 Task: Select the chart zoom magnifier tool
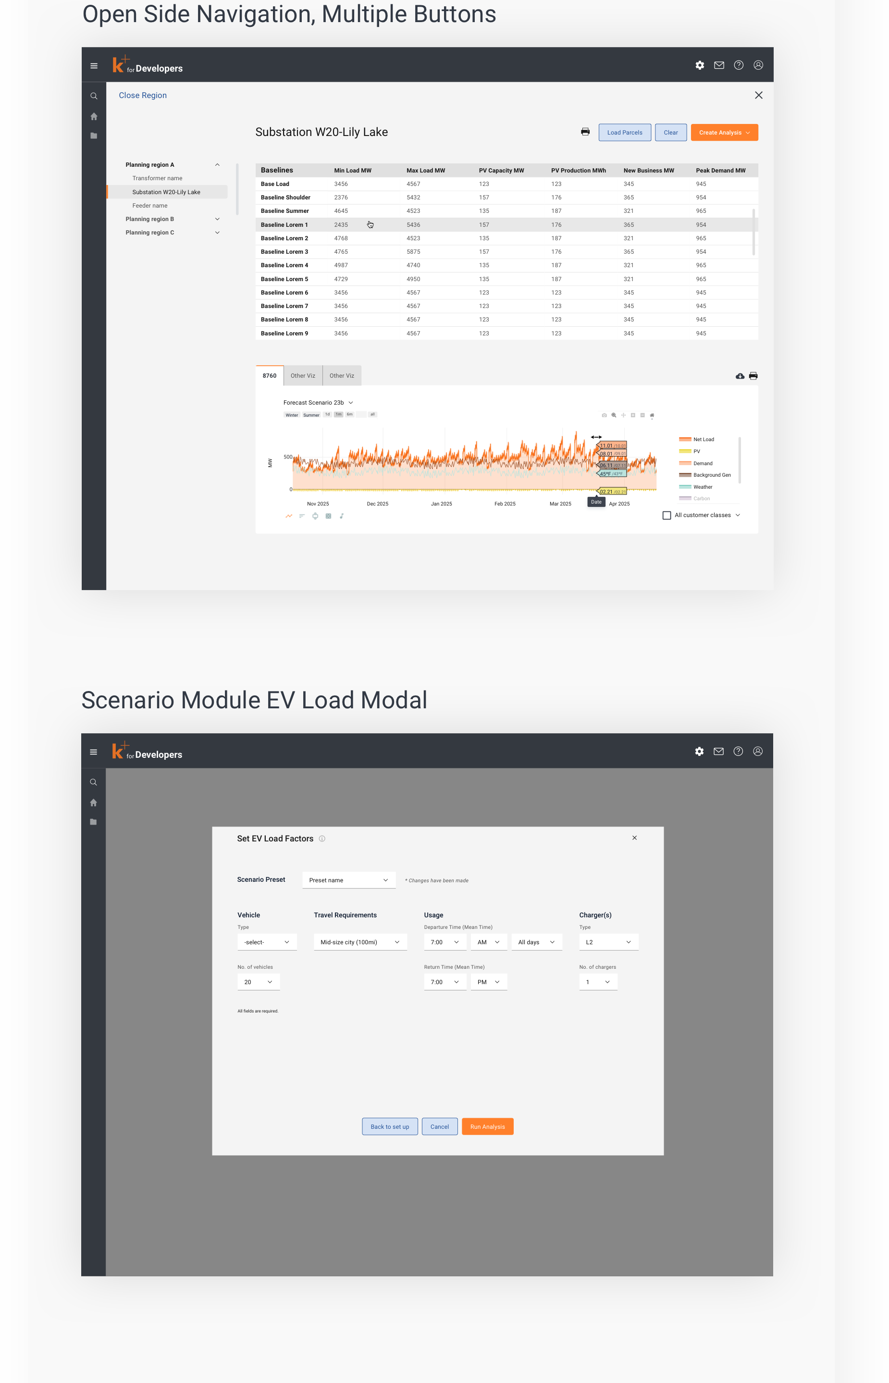pyautogui.click(x=614, y=415)
